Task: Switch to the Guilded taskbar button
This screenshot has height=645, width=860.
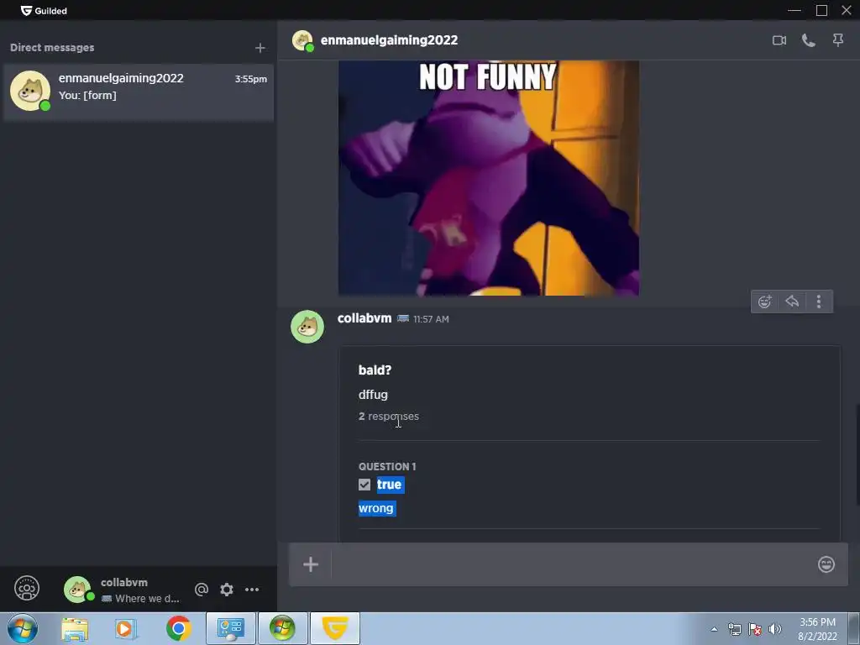Action: pos(335,628)
